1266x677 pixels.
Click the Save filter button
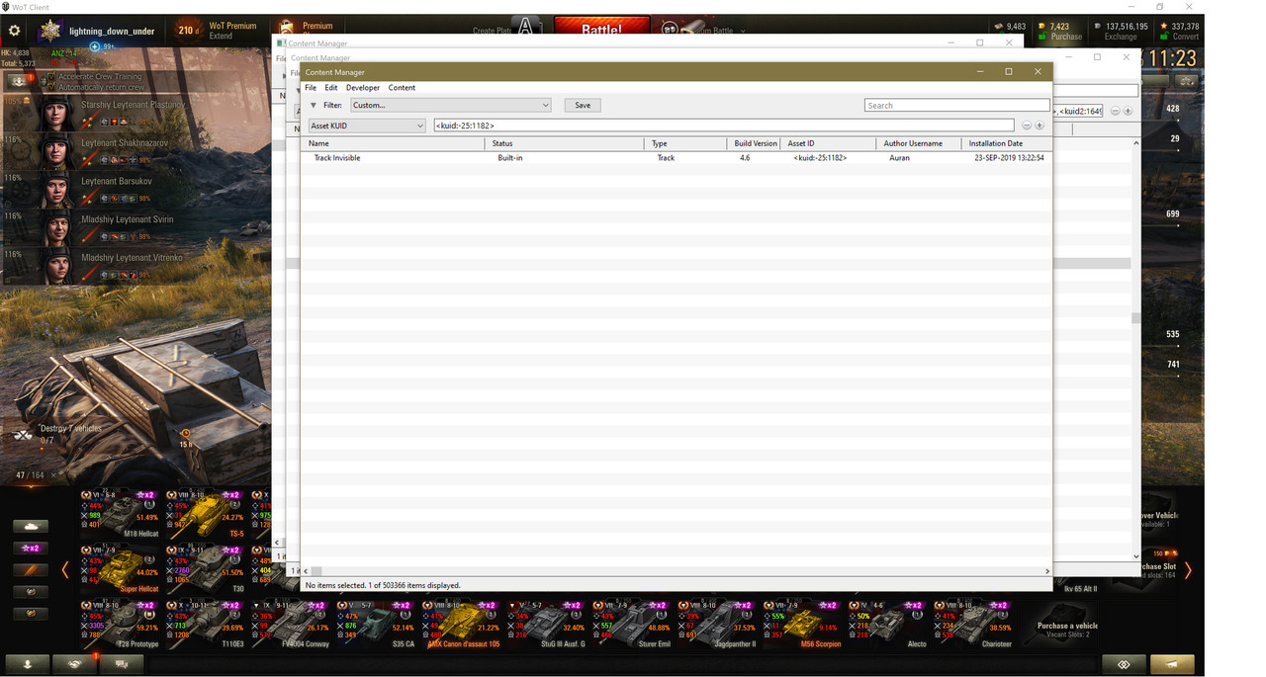click(x=583, y=105)
